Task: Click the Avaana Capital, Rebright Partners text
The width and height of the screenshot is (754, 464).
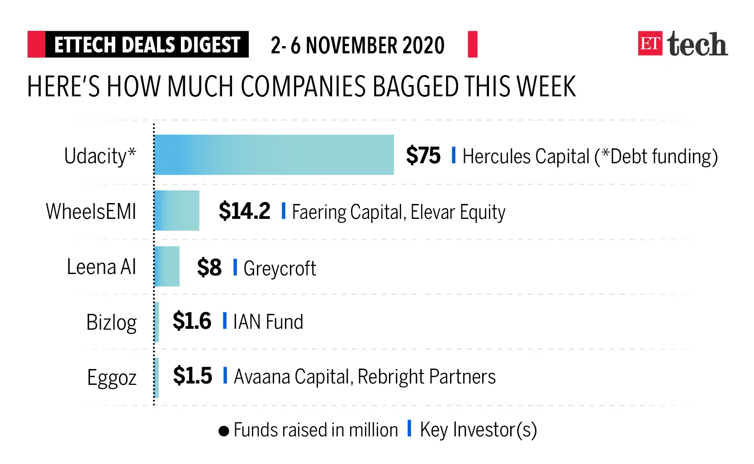Action: [x=365, y=377]
